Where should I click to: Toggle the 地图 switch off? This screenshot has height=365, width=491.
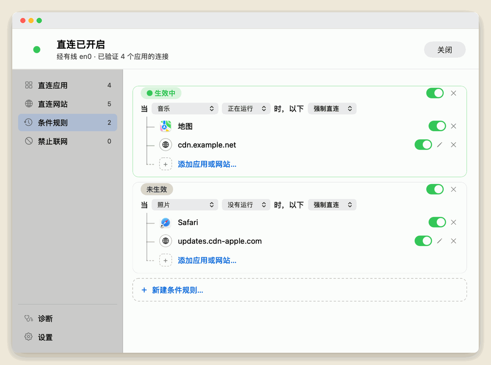437,126
